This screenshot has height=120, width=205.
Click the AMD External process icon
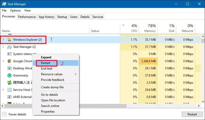(x=9, y=97)
